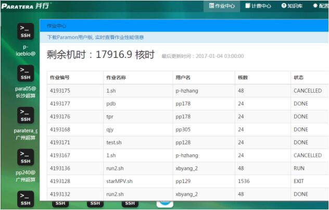Click the blue round icon at bottom edge
The height and width of the screenshot is (210, 329).
pos(165,203)
